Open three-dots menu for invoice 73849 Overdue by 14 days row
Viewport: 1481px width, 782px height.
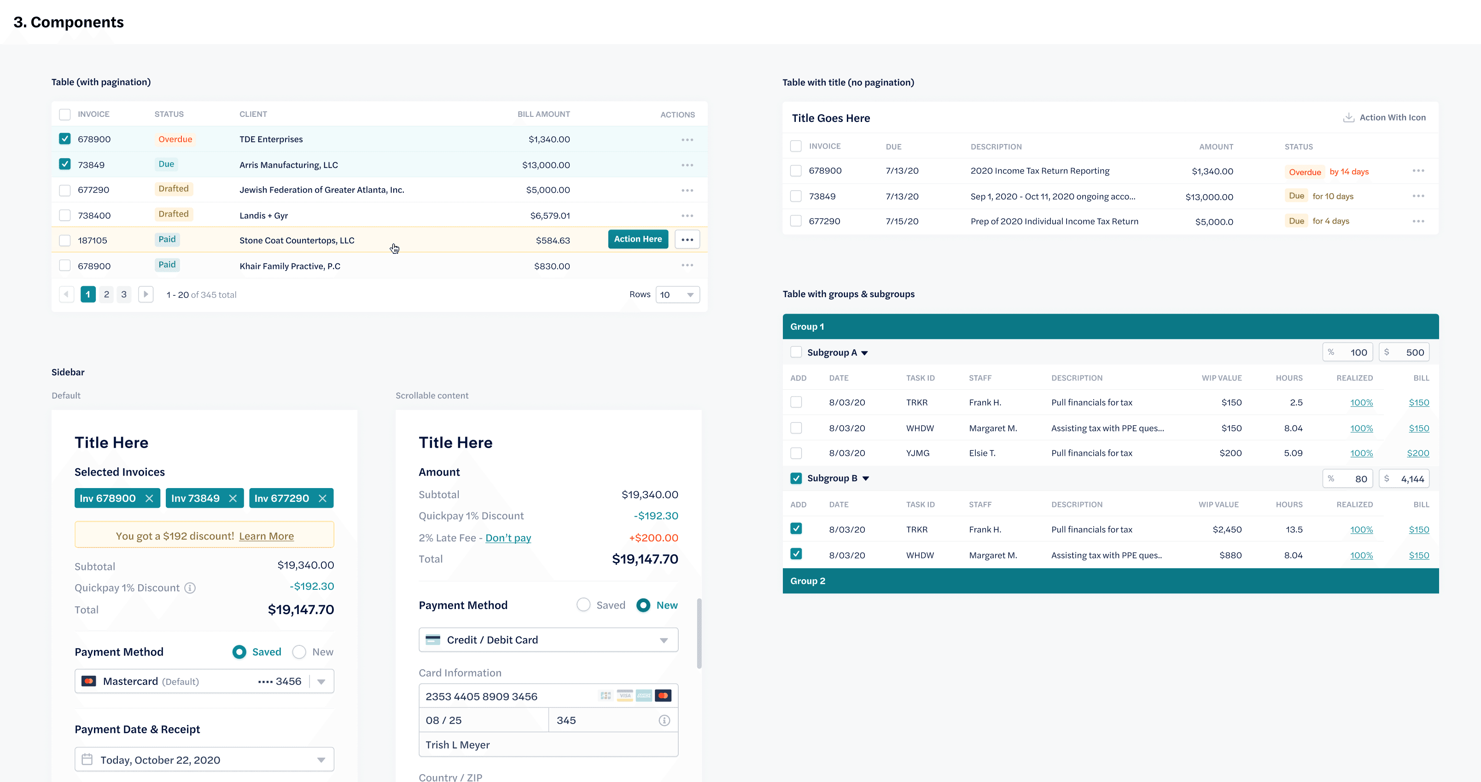click(x=1418, y=171)
